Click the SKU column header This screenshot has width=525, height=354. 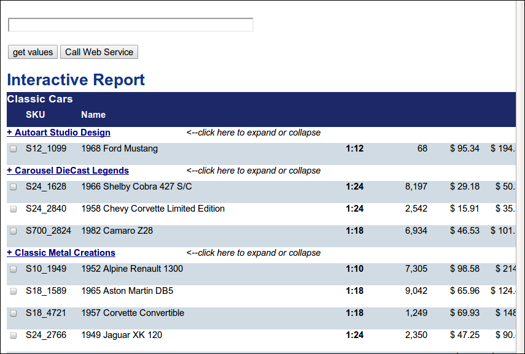click(x=36, y=115)
